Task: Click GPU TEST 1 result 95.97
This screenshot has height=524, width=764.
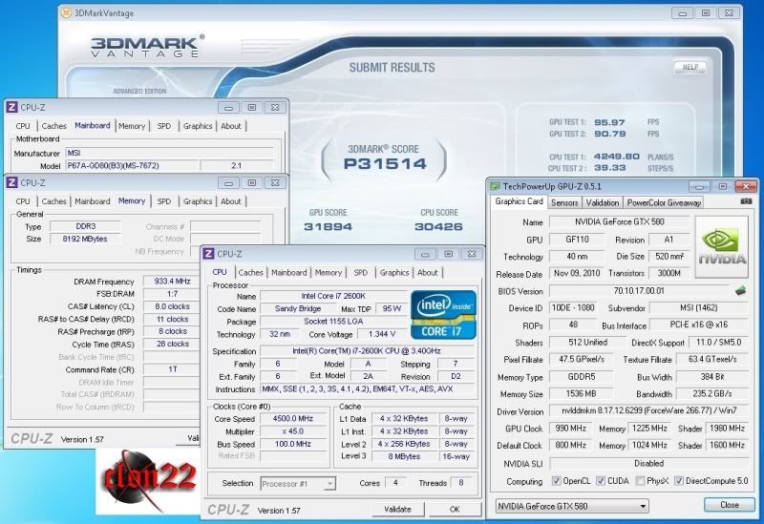Action: click(x=609, y=122)
